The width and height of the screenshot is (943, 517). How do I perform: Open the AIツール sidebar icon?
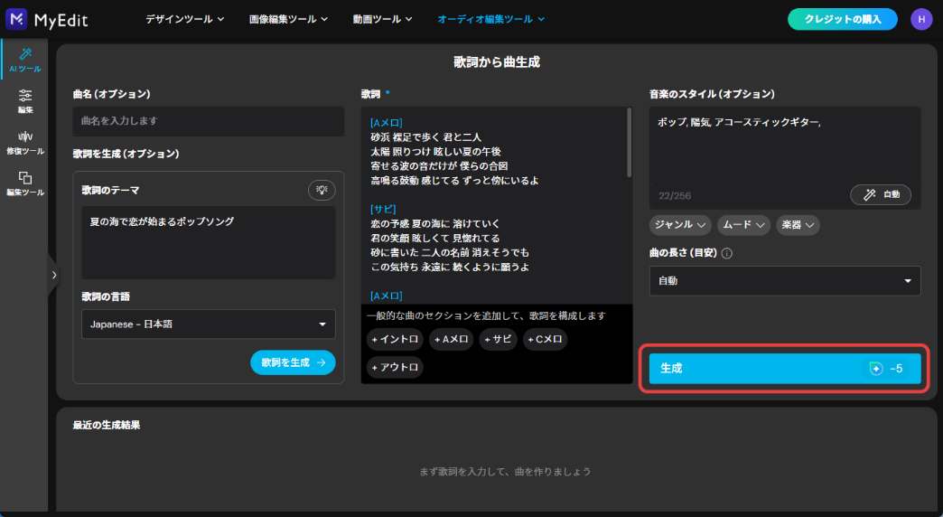click(x=25, y=61)
